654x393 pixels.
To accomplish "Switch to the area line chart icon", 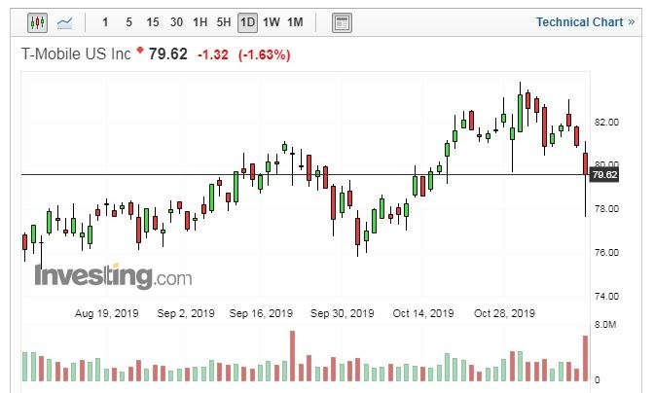I will point(64,22).
